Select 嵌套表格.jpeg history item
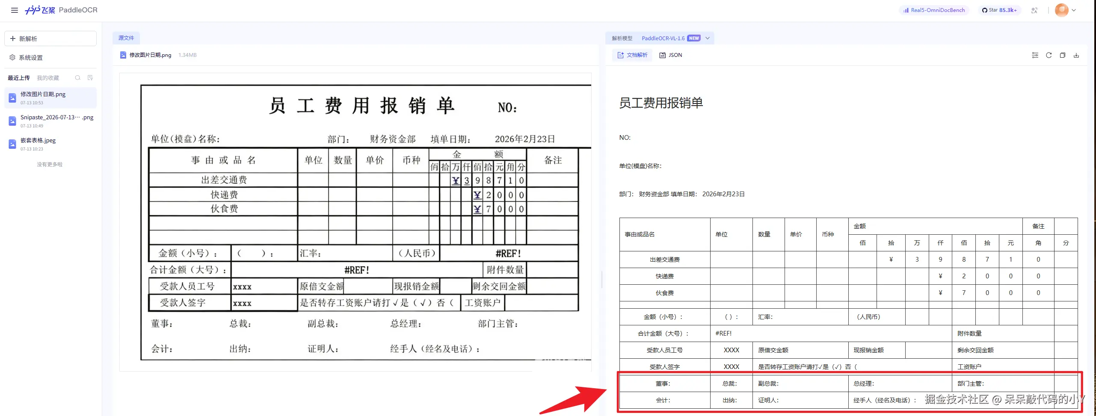Image resolution: width=1096 pixels, height=416 pixels. pyautogui.click(x=50, y=144)
